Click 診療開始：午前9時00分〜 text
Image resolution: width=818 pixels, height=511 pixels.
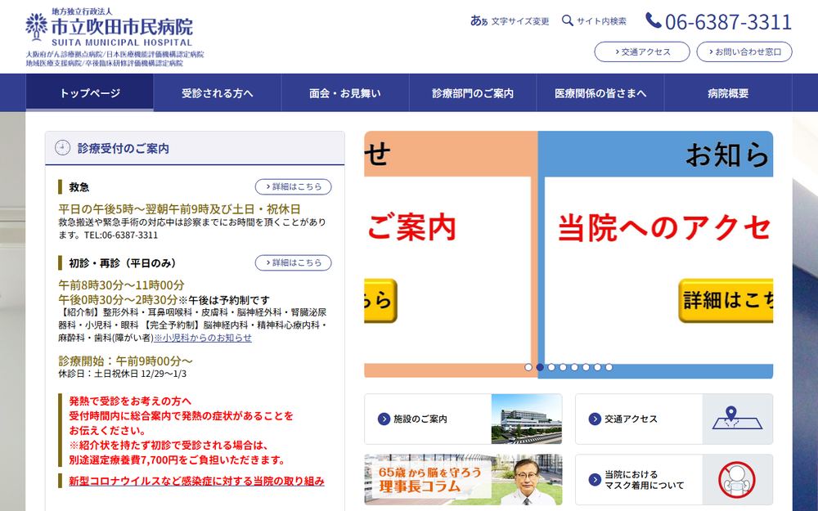click(126, 361)
